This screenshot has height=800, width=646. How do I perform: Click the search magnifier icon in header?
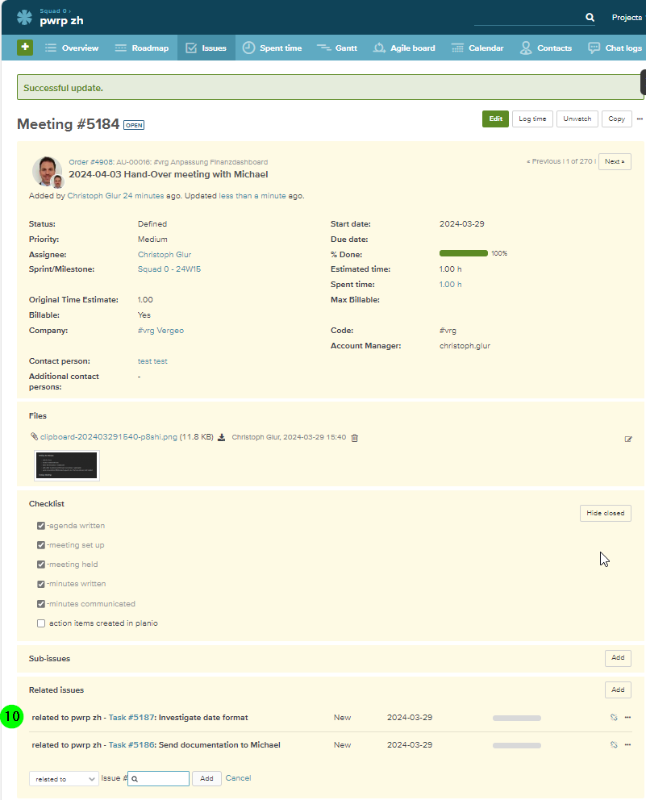coord(590,18)
